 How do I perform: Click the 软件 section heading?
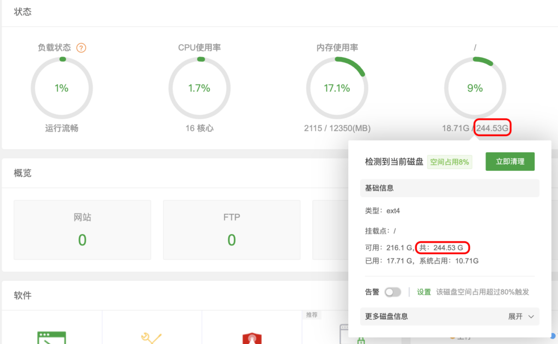pyautogui.click(x=23, y=296)
